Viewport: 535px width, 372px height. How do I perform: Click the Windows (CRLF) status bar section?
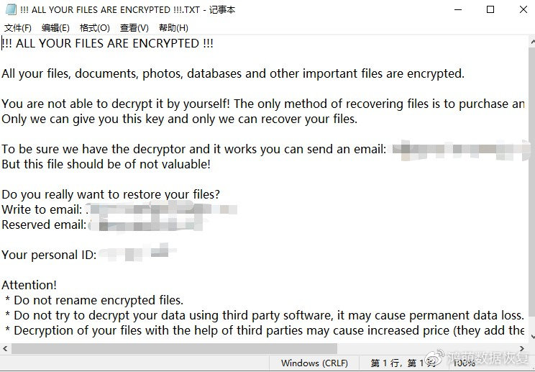click(314, 363)
